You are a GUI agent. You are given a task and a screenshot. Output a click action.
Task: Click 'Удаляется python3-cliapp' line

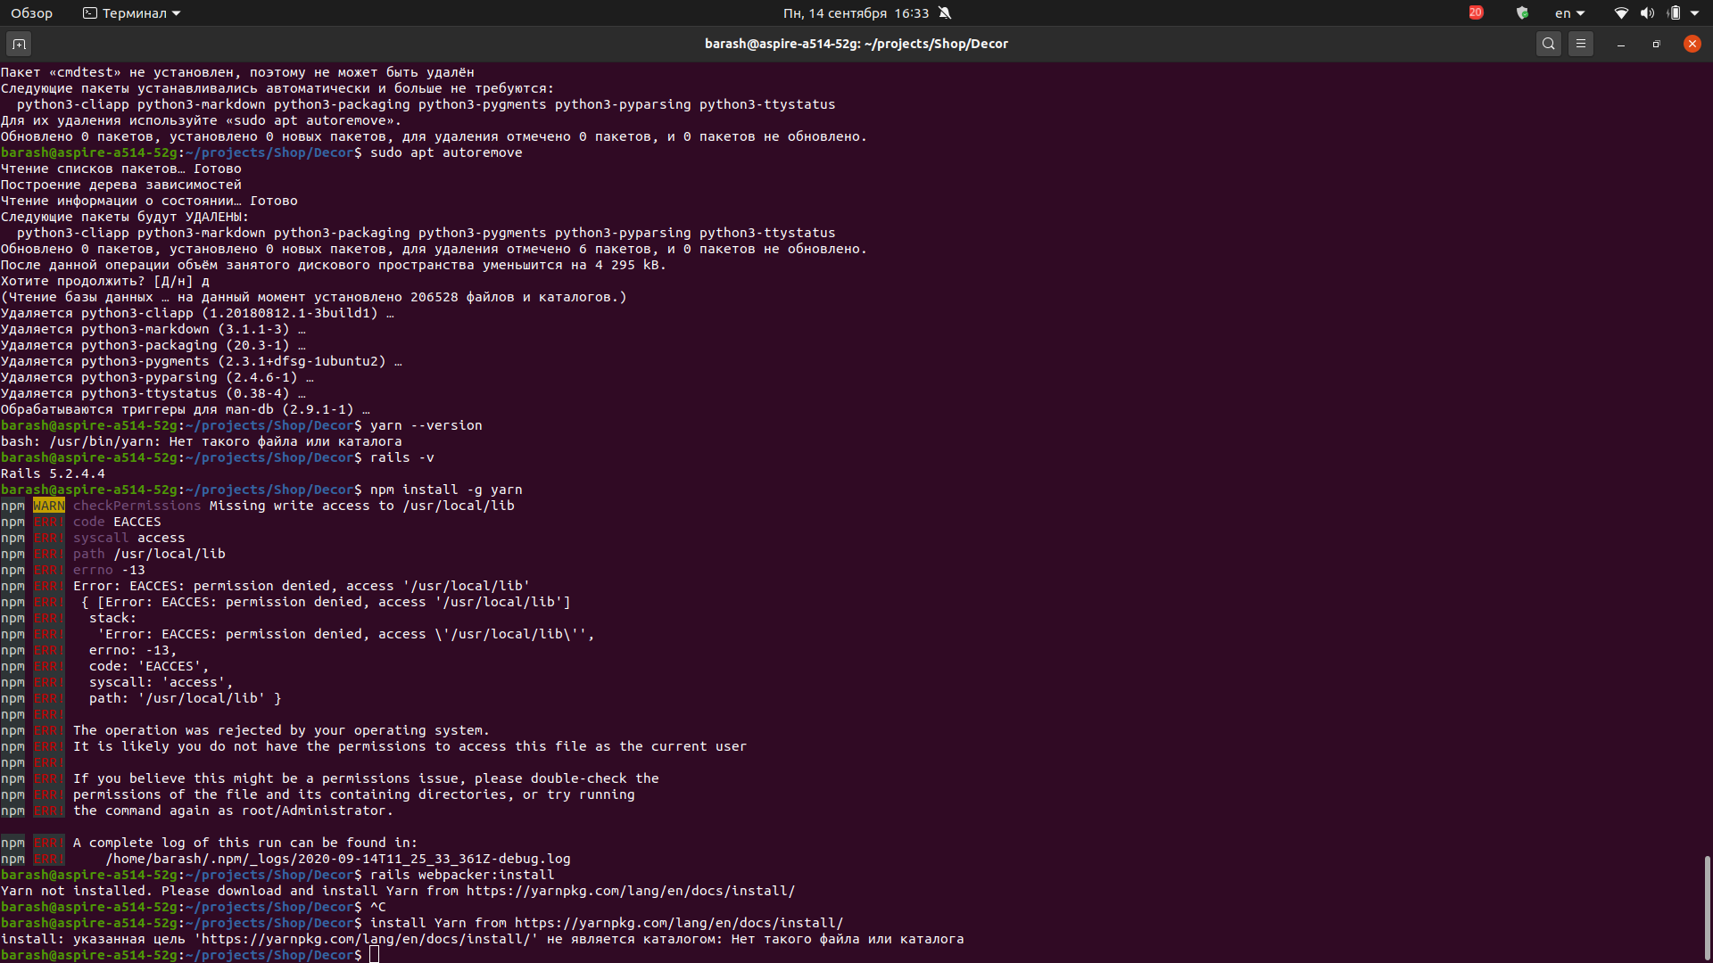click(197, 313)
